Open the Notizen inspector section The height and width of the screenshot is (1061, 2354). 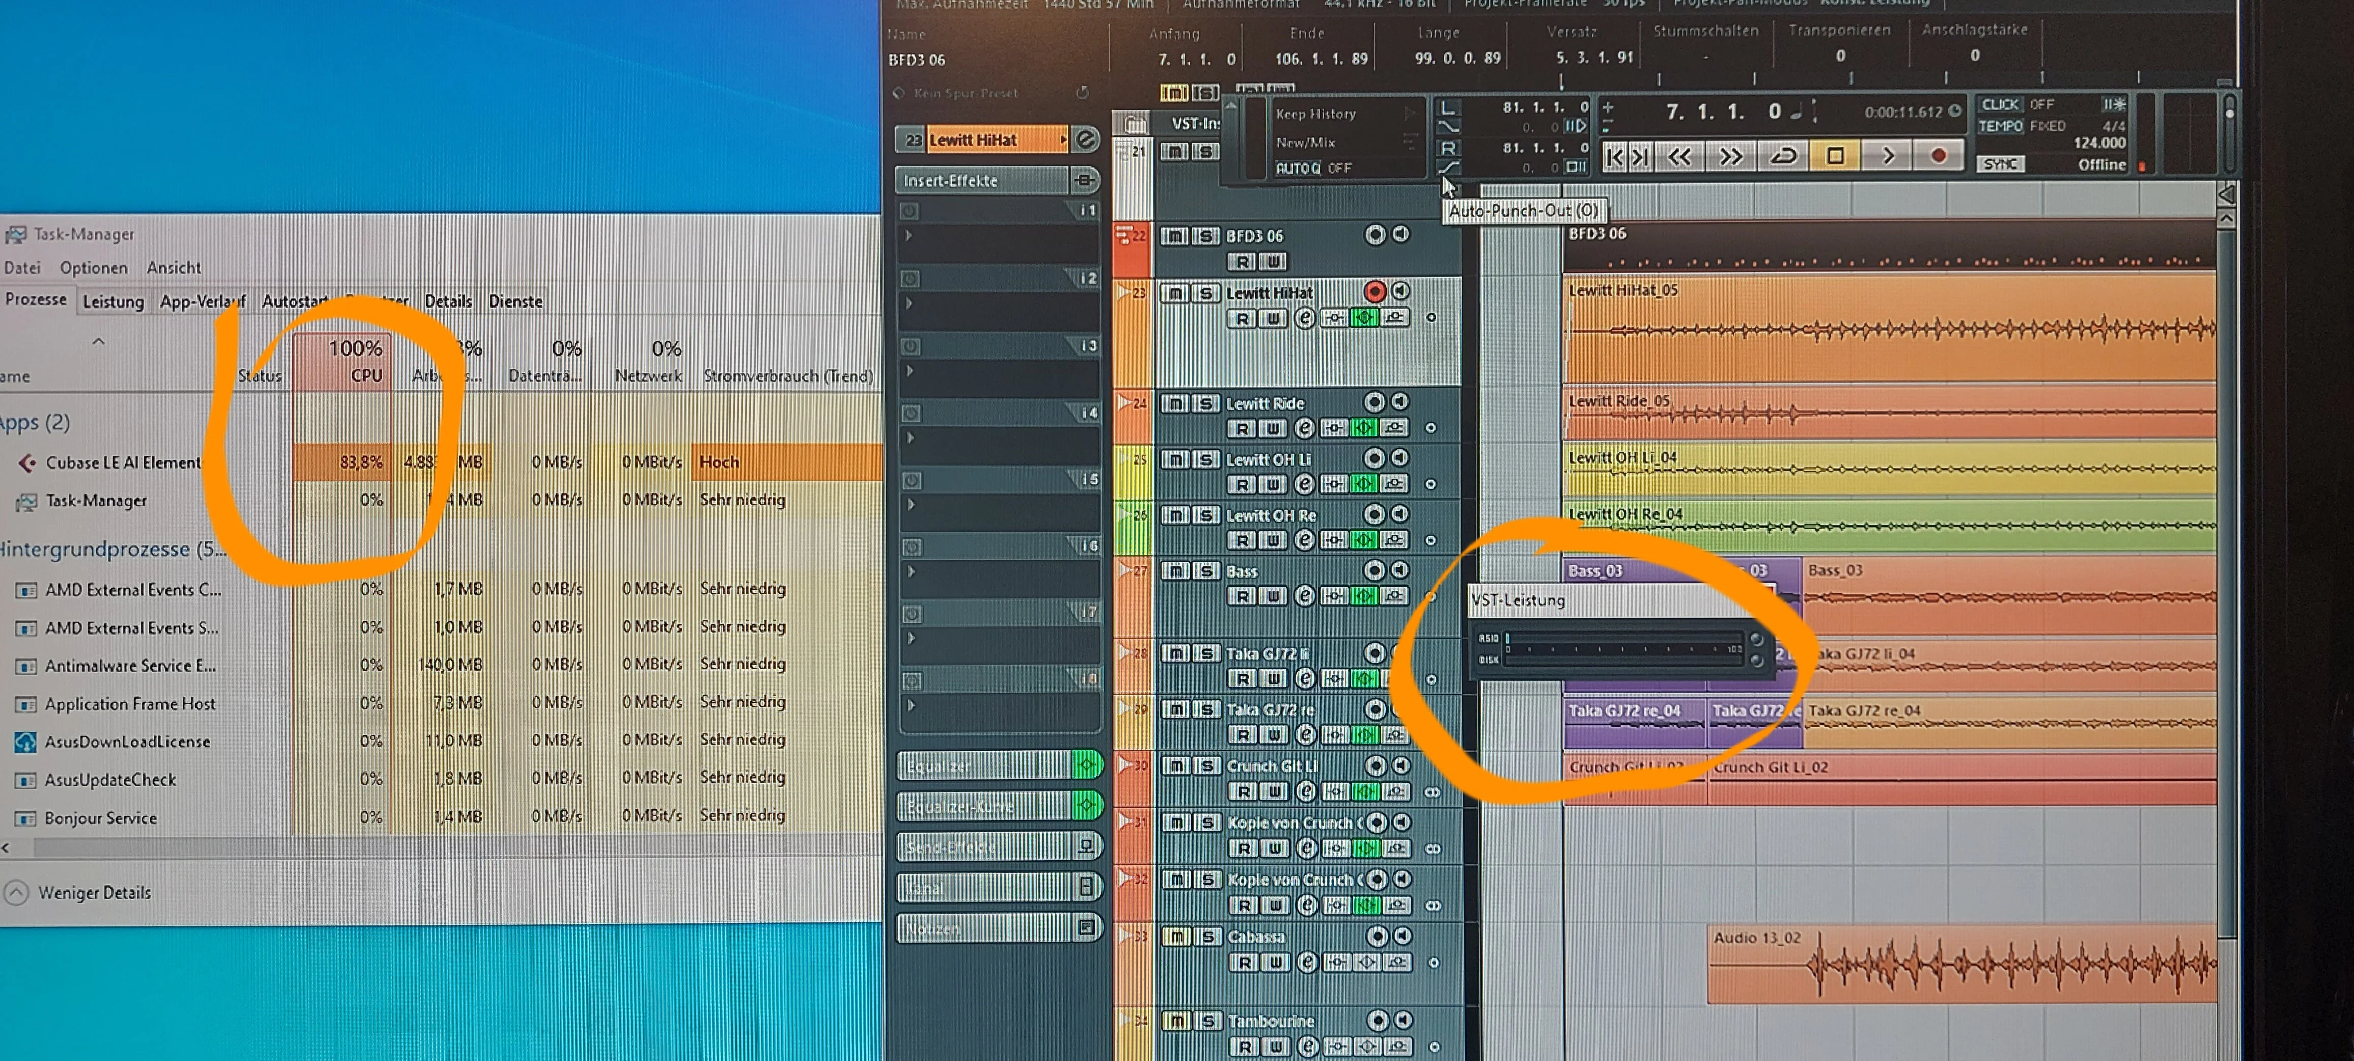tap(983, 929)
